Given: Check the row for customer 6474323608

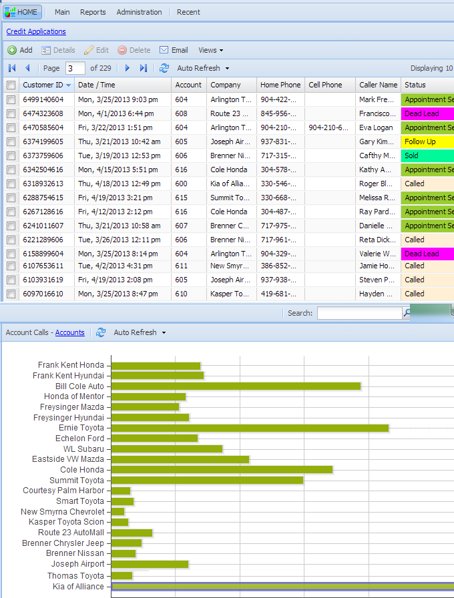Looking at the screenshot, I should coord(11,114).
